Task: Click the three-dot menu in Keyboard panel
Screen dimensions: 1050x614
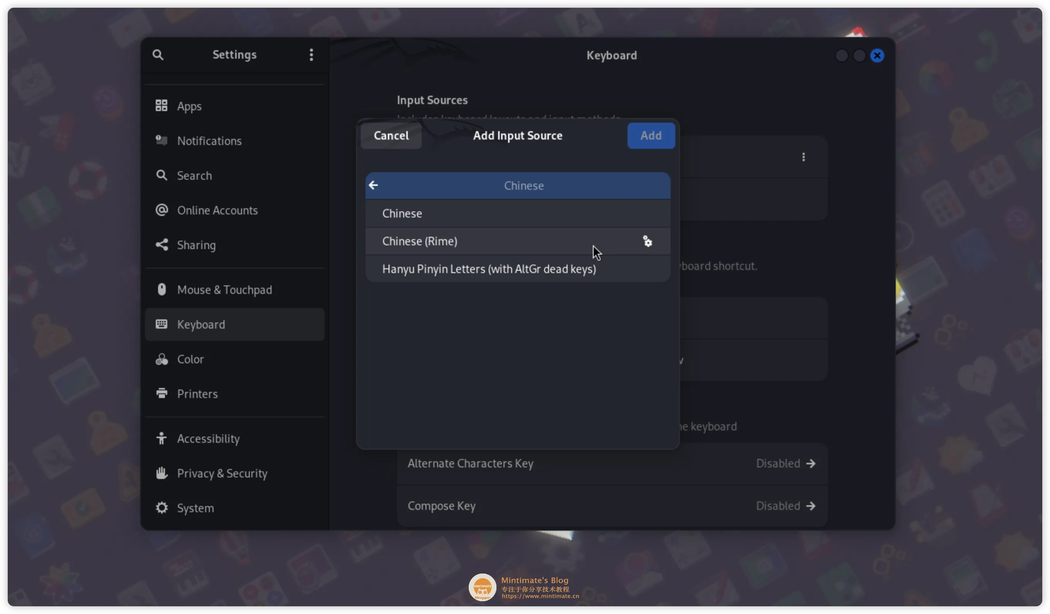Action: [x=803, y=157]
